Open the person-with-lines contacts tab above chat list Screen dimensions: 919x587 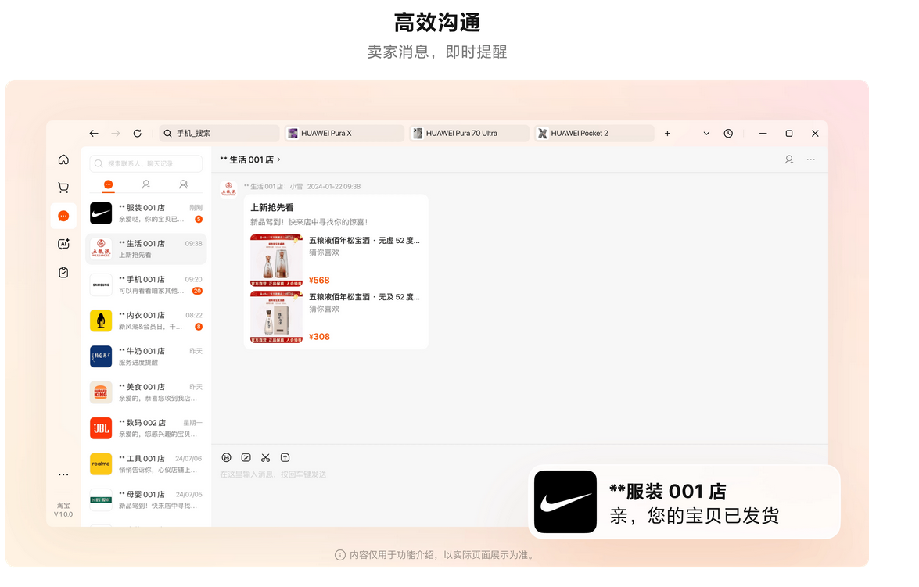click(x=146, y=184)
